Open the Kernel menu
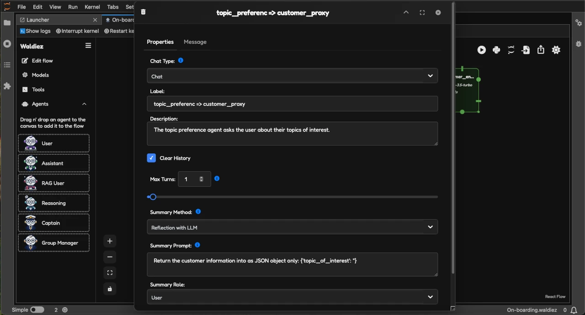 coord(92,7)
